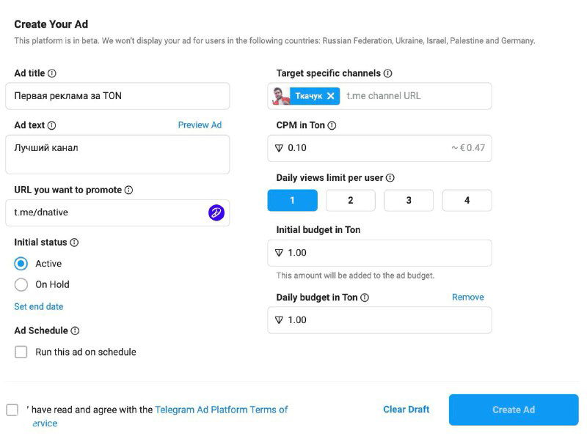The height and width of the screenshot is (444, 587).
Task: Enable Run this ad on schedule
Action: pos(21,352)
